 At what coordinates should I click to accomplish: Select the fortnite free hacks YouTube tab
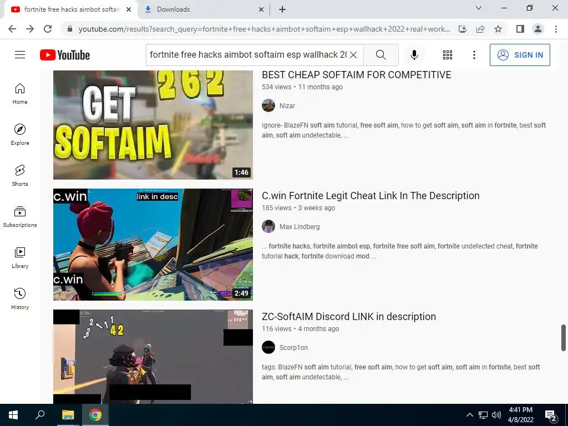point(71,9)
